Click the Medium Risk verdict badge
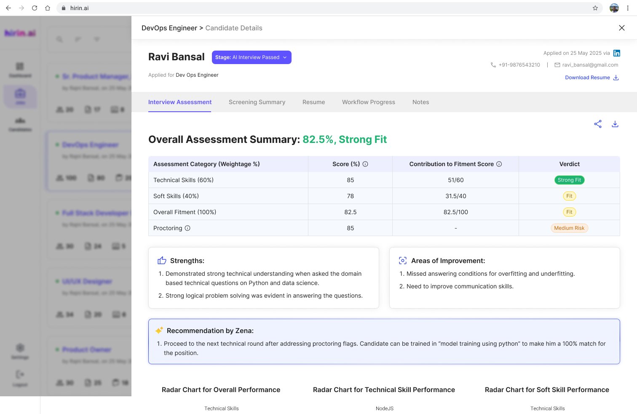The width and height of the screenshot is (637, 414). click(x=569, y=228)
